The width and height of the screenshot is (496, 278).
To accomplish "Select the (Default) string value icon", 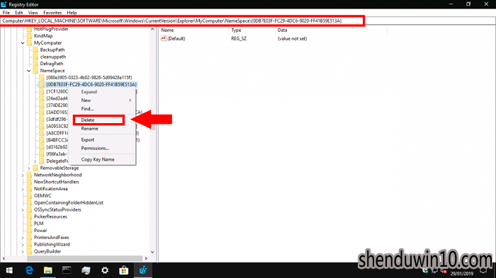I will click(163, 38).
